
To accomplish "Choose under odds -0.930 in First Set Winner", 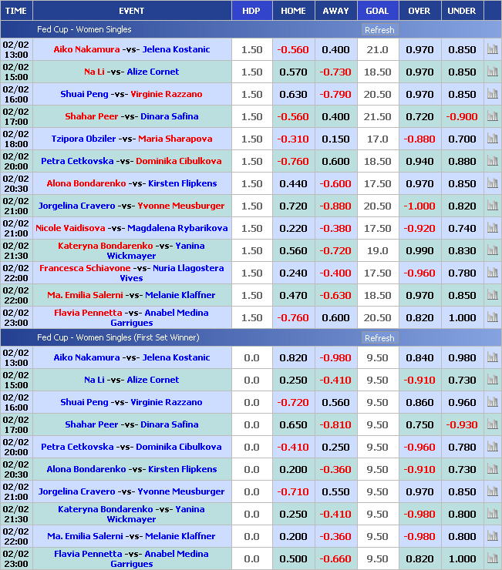I will (462, 424).
